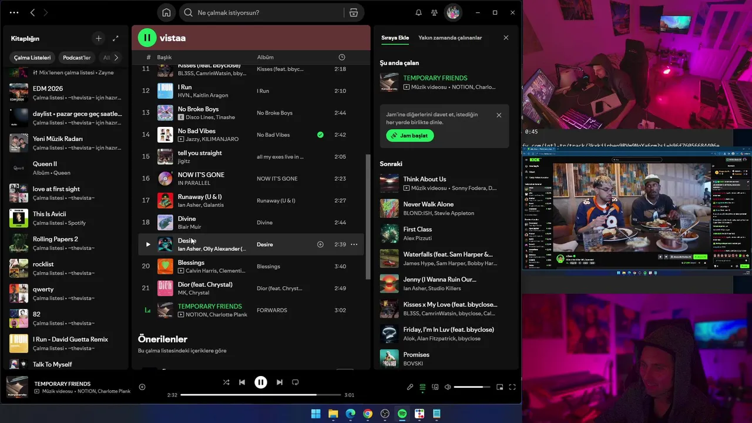The height and width of the screenshot is (423, 752).
Task: Open Google Chrome from taskbar
Action: point(367,414)
